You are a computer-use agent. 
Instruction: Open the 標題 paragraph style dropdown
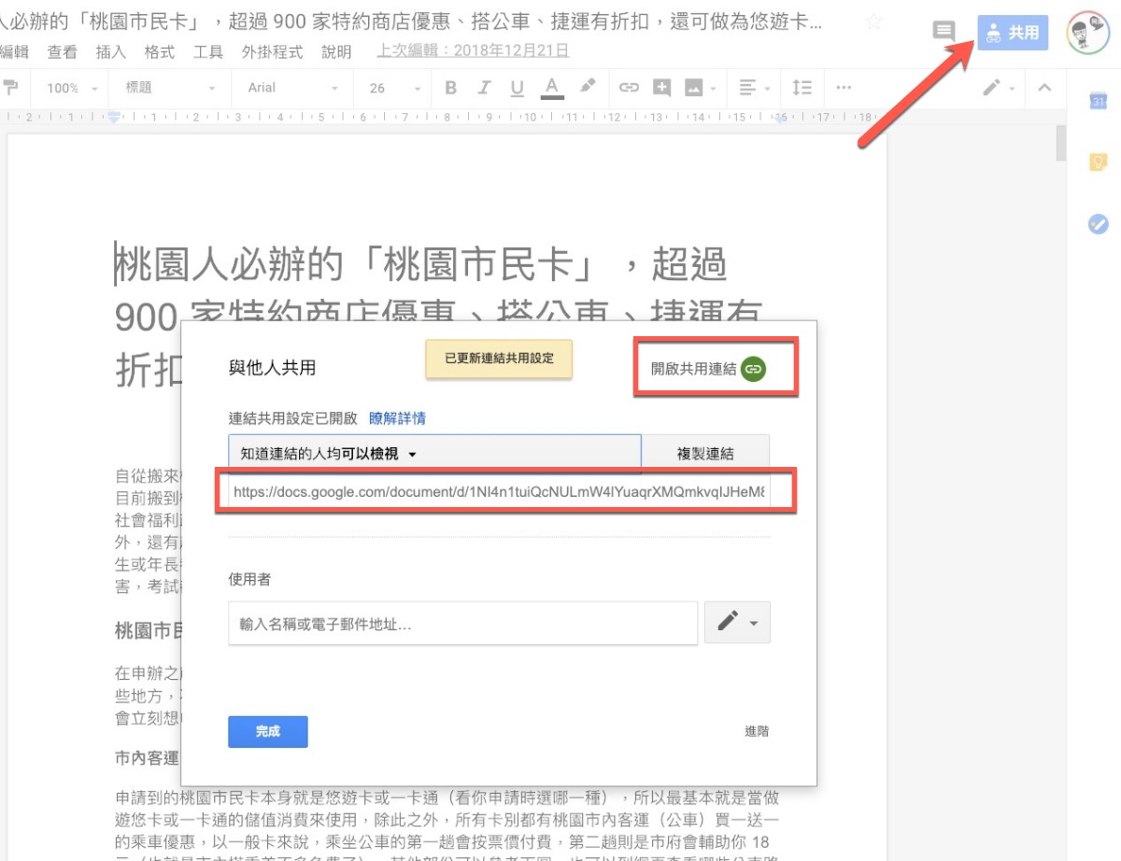click(170, 88)
